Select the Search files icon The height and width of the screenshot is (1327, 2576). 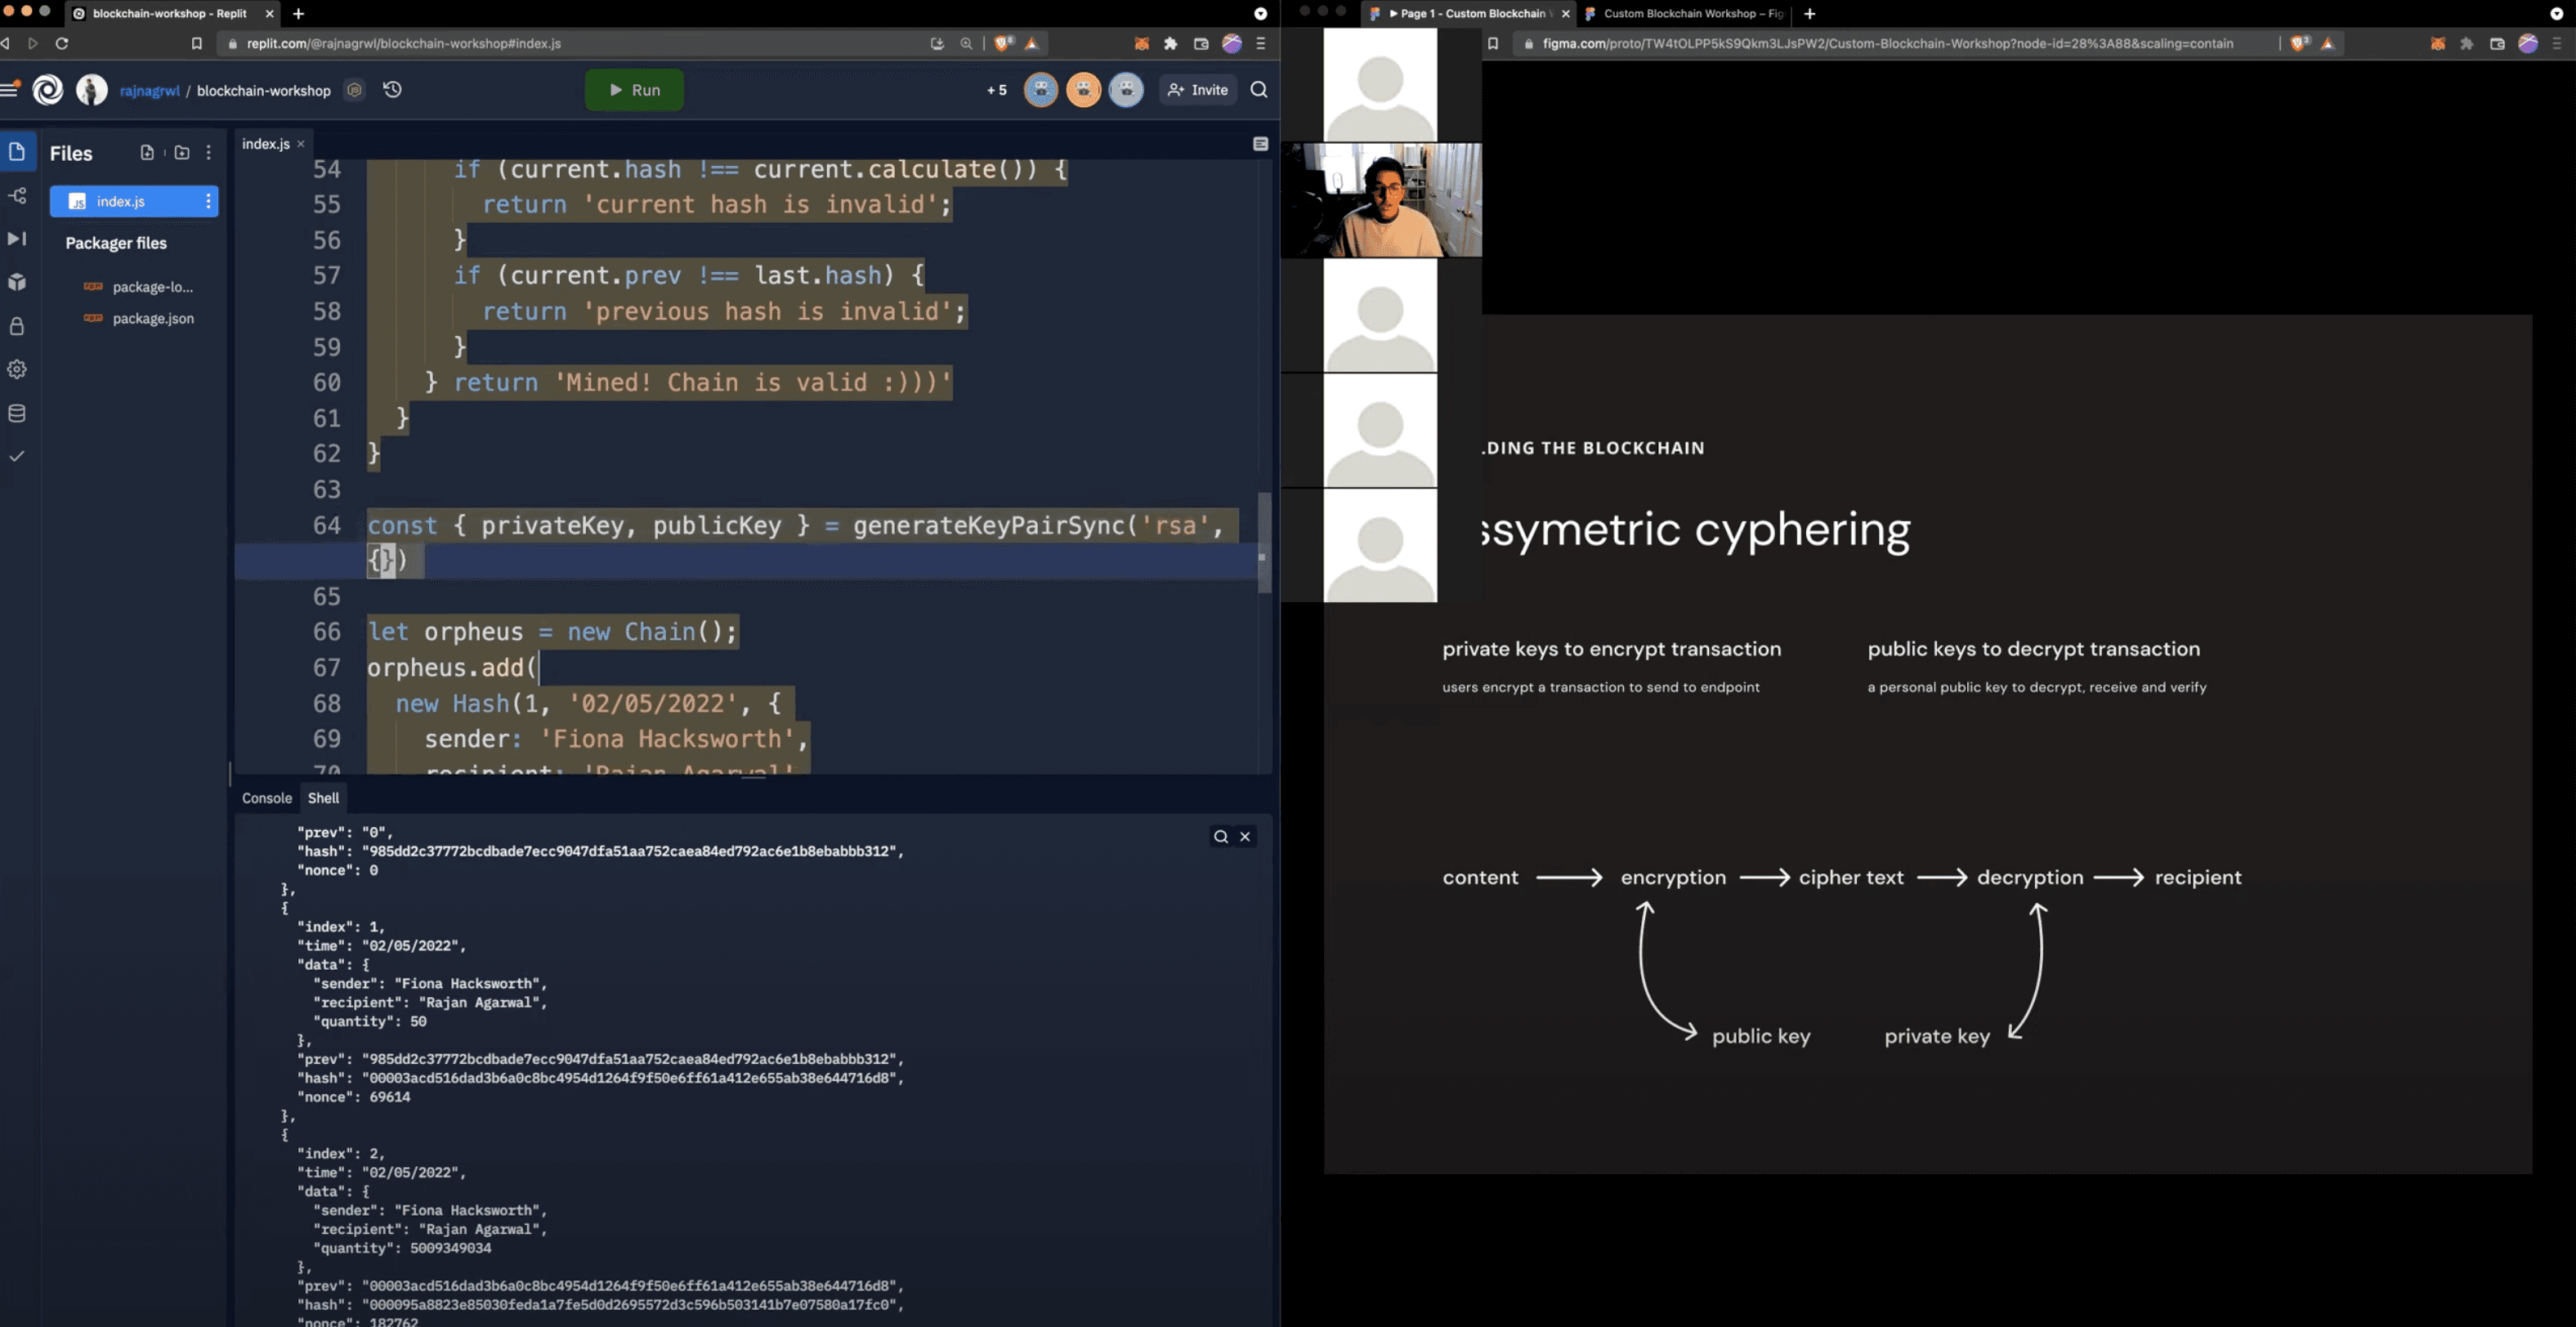1259,90
